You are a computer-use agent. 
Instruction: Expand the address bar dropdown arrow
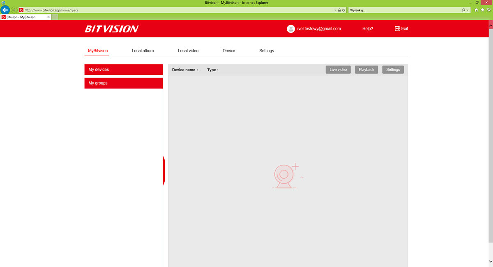coord(335,10)
